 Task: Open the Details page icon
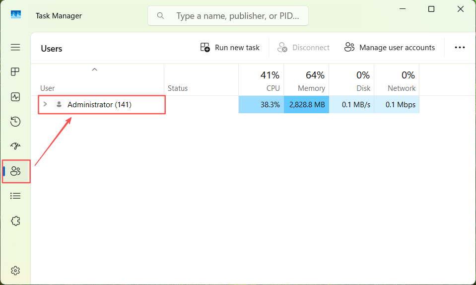(15, 196)
